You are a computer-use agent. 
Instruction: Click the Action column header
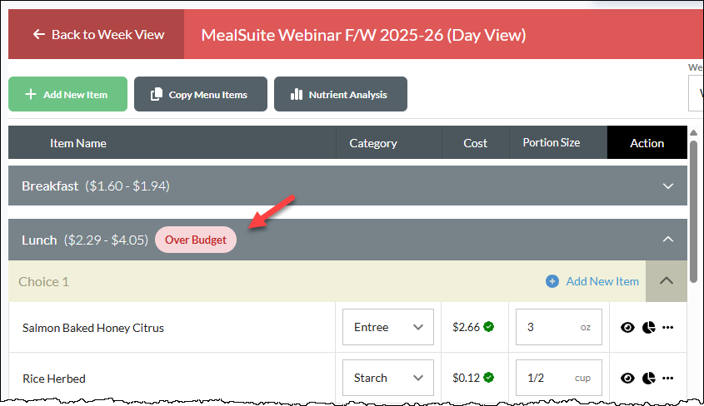647,143
